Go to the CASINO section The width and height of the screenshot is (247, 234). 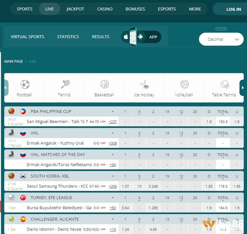point(105,9)
